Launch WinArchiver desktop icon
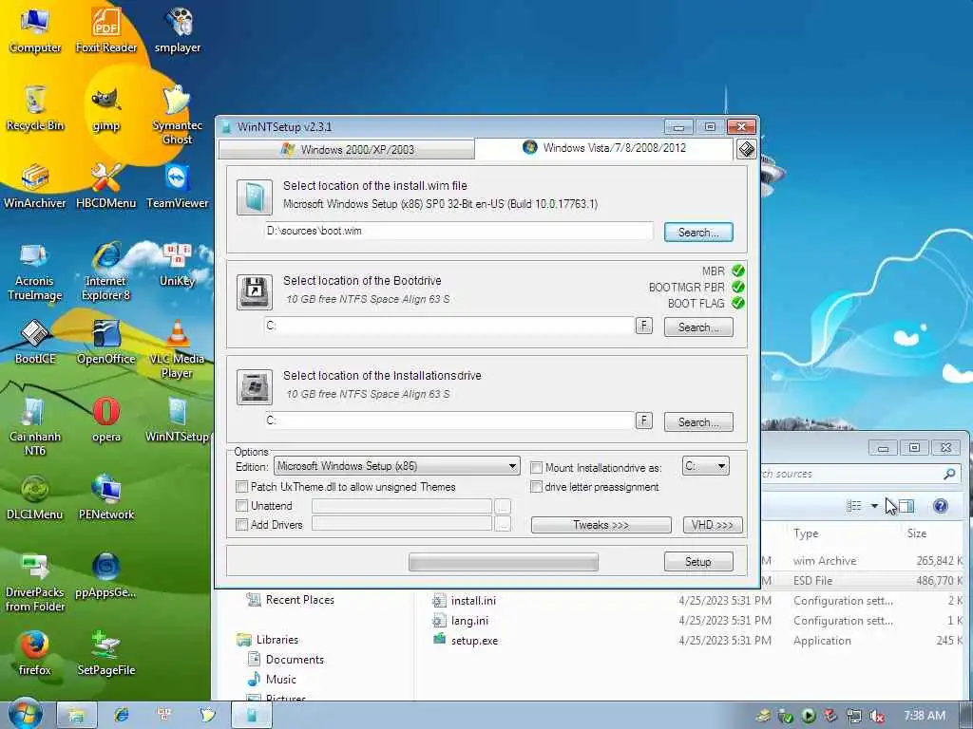 click(x=35, y=186)
